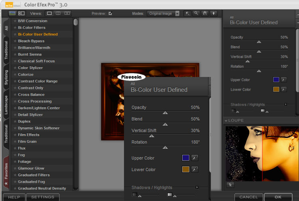Screen dimensions: 299x201
Task: Open the Settings button
Action: (x=43, y=197)
